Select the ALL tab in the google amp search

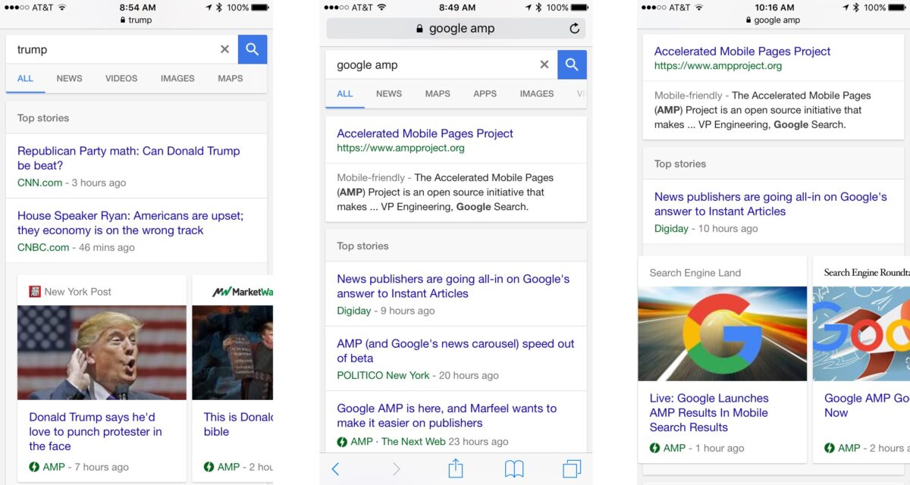pyautogui.click(x=345, y=94)
